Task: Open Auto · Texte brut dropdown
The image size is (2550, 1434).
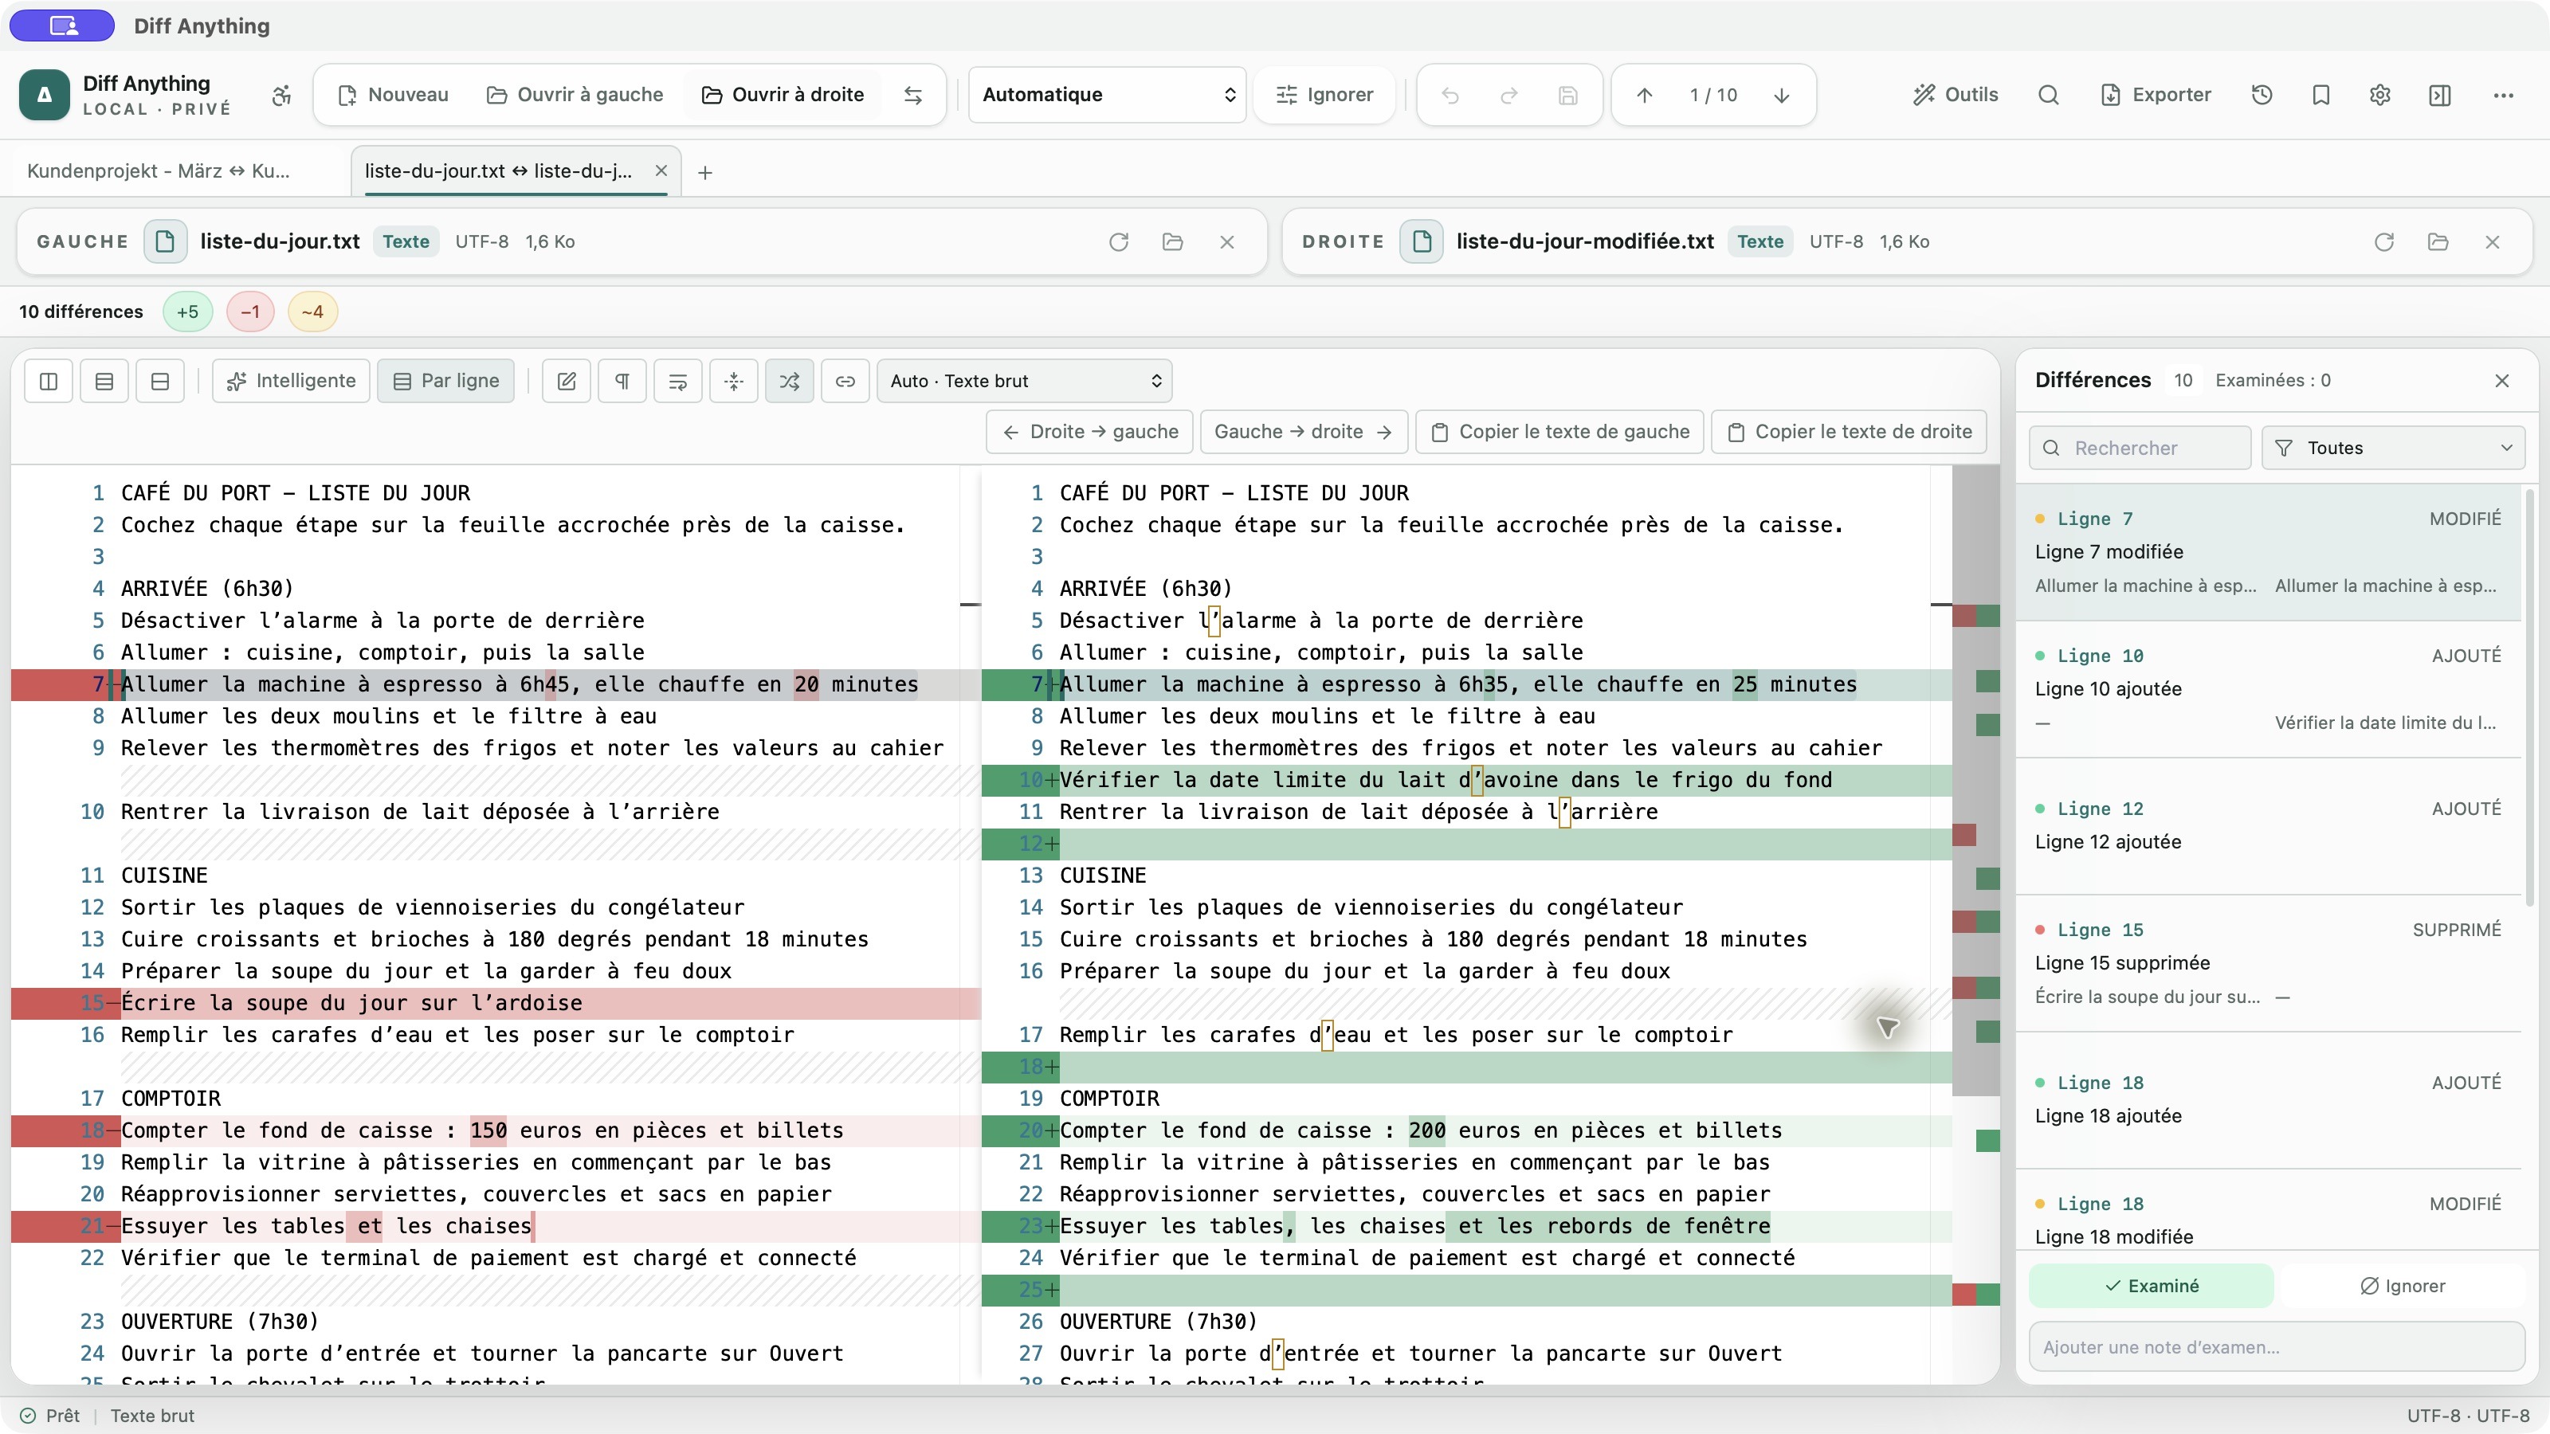Action: [x=1025, y=381]
